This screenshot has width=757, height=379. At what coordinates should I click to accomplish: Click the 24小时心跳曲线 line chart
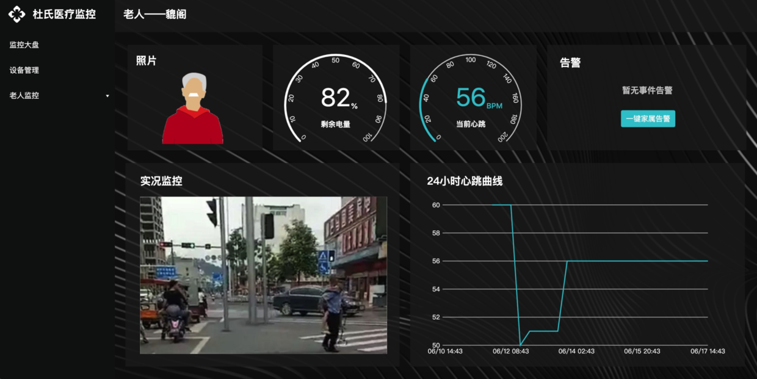point(576,278)
